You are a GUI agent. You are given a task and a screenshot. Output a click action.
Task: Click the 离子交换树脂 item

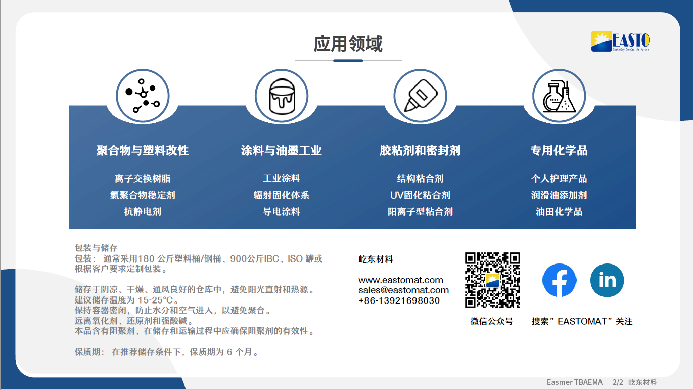tap(143, 179)
